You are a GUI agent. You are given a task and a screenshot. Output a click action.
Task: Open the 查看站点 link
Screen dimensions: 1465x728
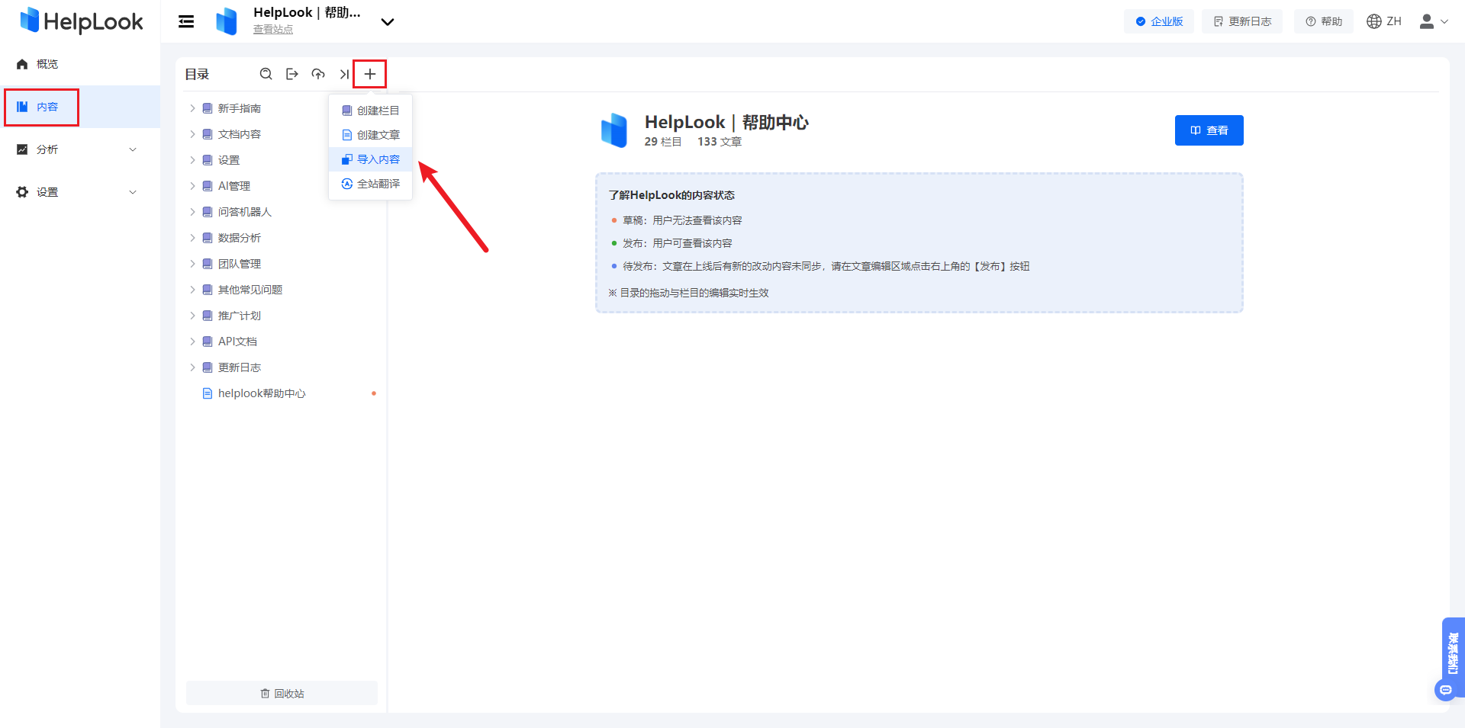click(x=273, y=29)
